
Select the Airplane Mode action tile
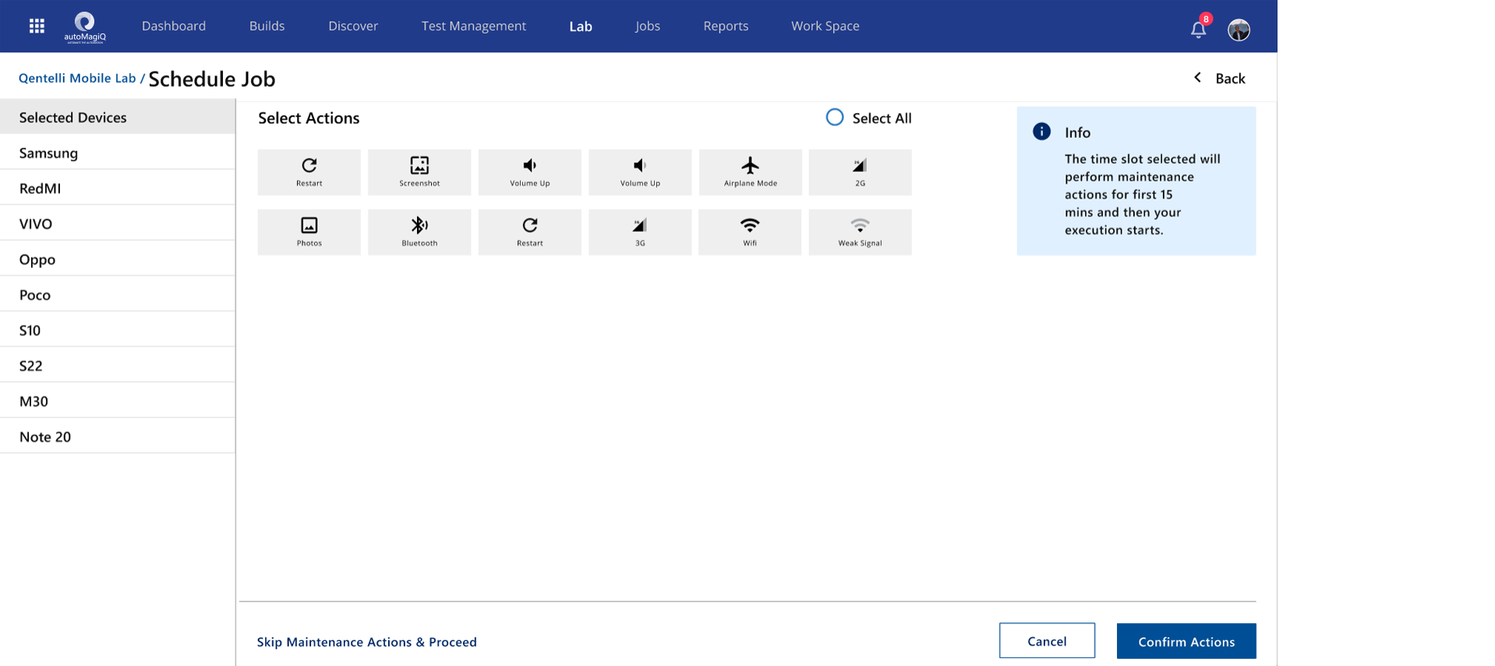(x=751, y=172)
